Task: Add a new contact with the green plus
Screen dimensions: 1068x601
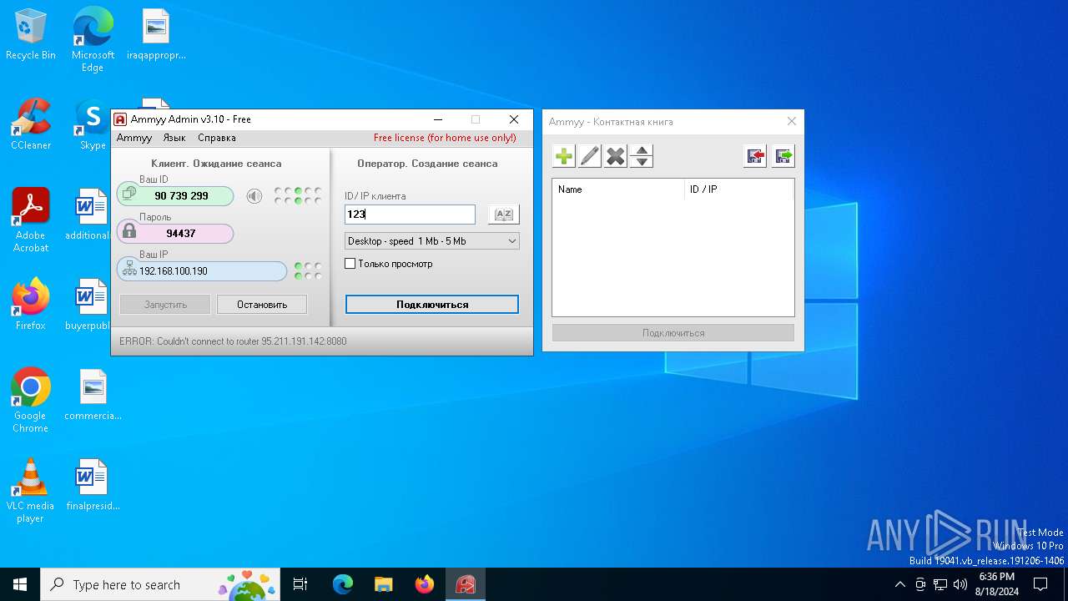Action: (564, 156)
